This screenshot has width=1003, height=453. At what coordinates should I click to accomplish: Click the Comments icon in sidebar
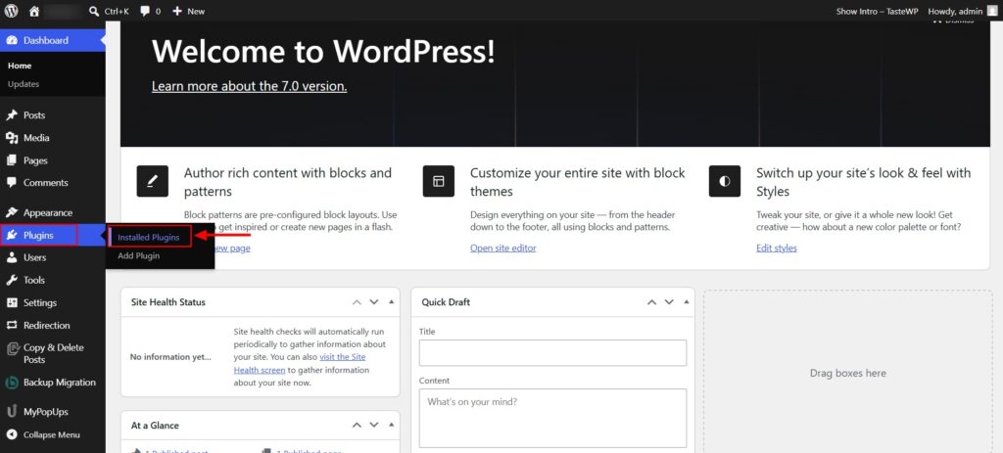point(12,183)
